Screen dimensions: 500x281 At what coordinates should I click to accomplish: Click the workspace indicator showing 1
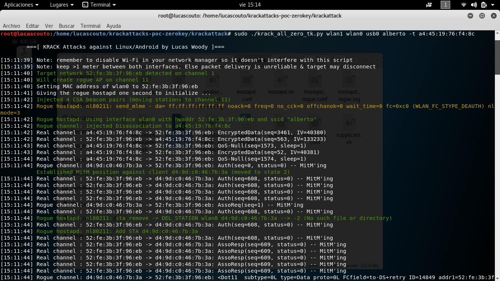coord(445,5)
